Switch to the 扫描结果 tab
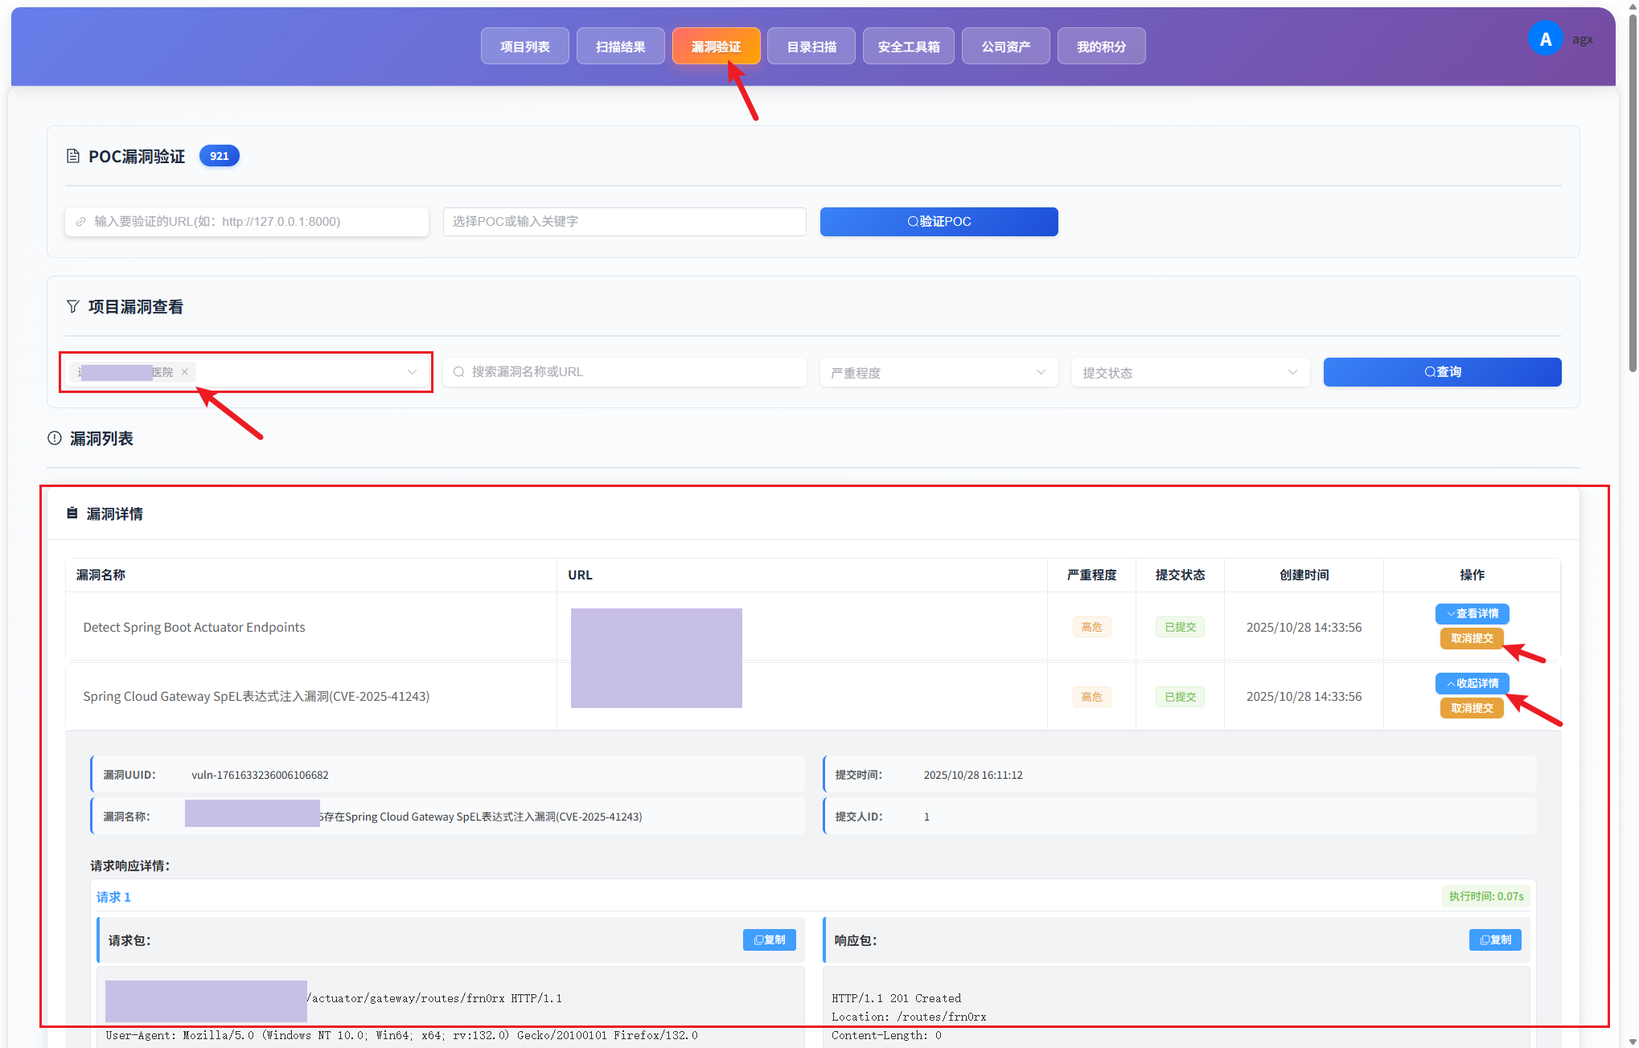The image size is (1639, 1048). 620,46
